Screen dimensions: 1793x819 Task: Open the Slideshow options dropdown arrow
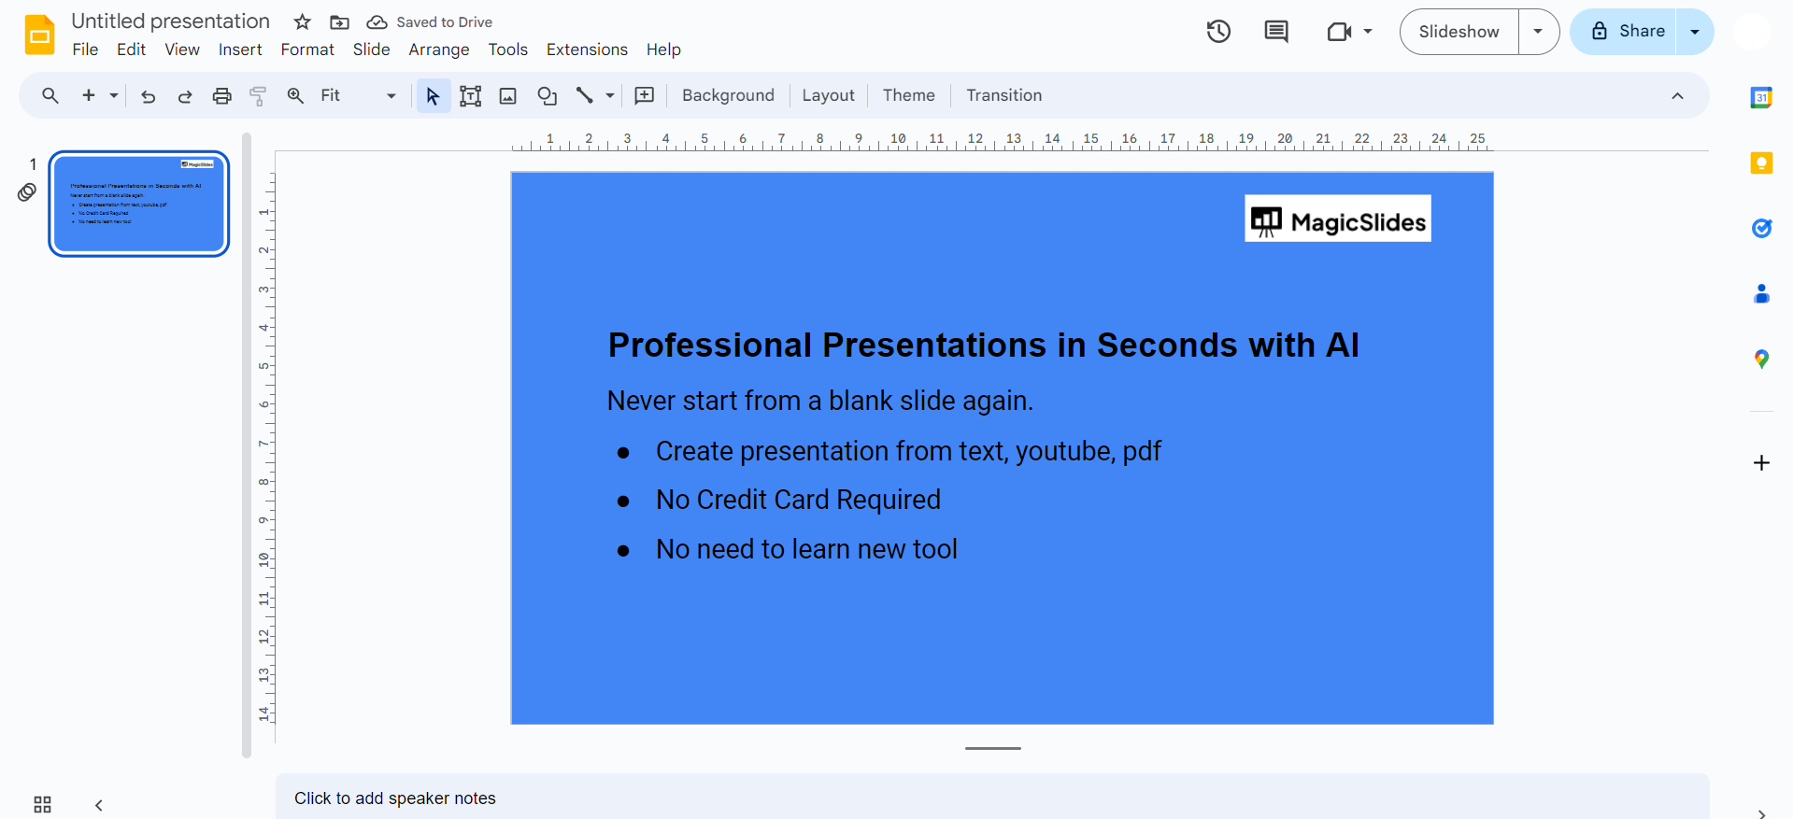(1538, 32)
